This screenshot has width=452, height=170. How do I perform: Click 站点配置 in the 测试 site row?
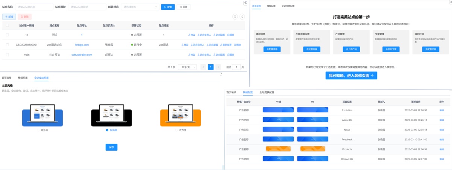[219, 35]
